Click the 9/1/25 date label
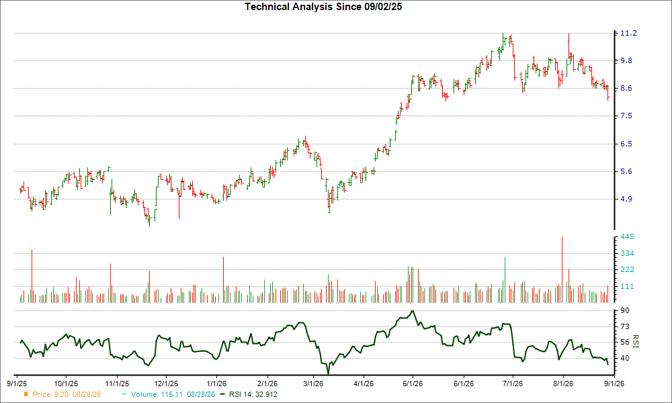Image resolution: width=672 pixels, height=403 pixels. point(17,384)
